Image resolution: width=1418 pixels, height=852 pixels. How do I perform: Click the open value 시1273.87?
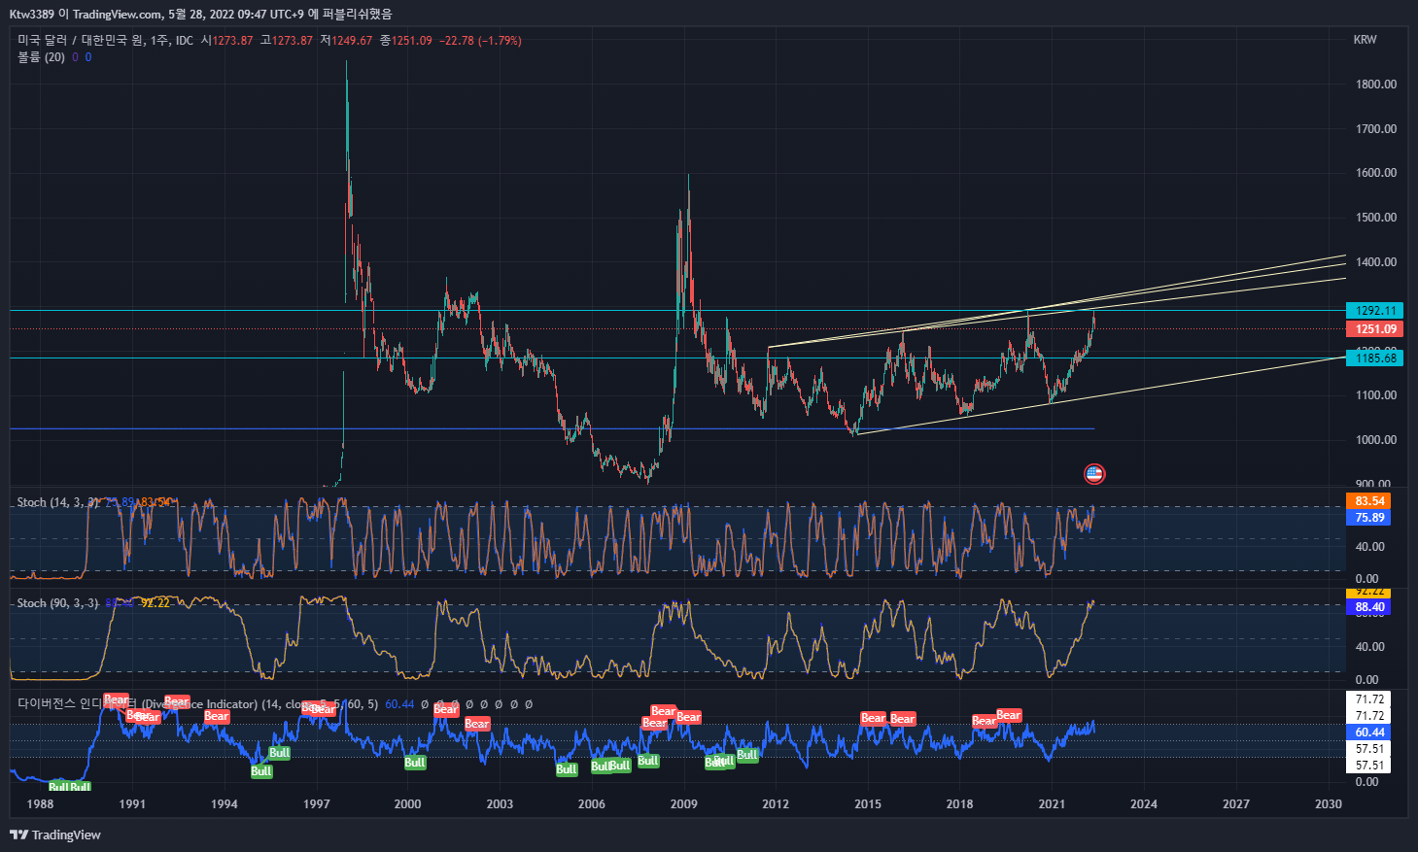pyautogui.click(x=227, y=41)
